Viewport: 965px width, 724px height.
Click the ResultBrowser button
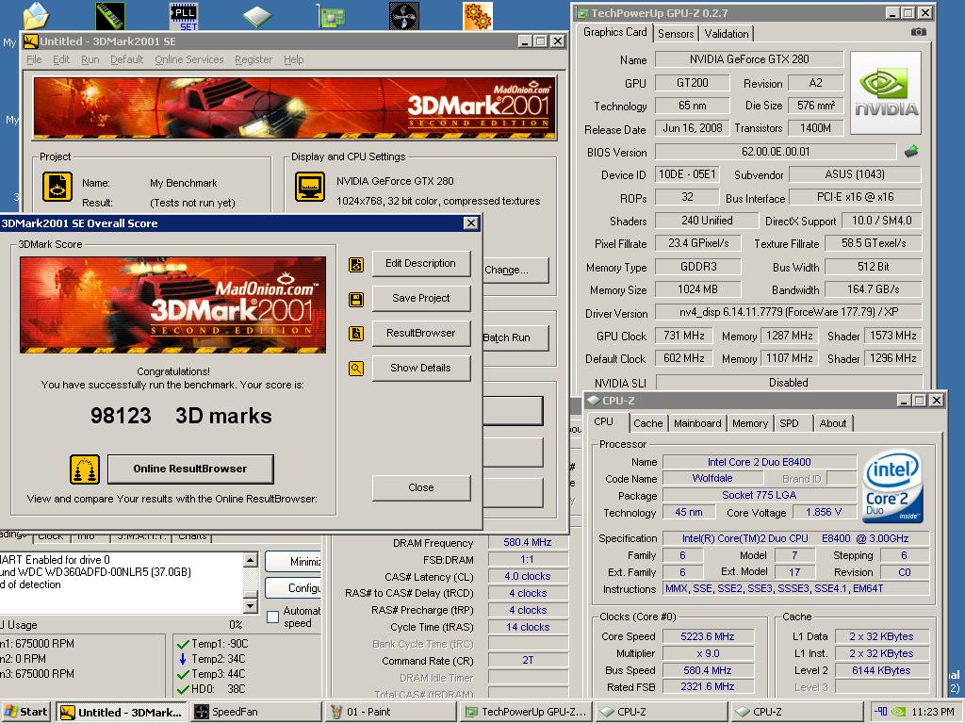click(421, 333)
